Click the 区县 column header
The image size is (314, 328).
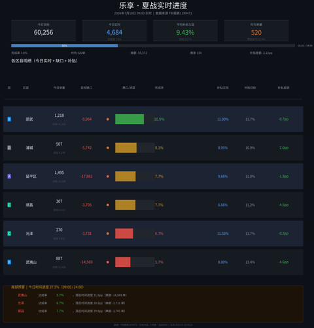26,88
